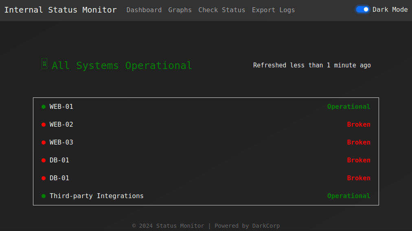Click the red status dot for WEB-02
This screenshot has width=412, height=231.
click(44, 125)
